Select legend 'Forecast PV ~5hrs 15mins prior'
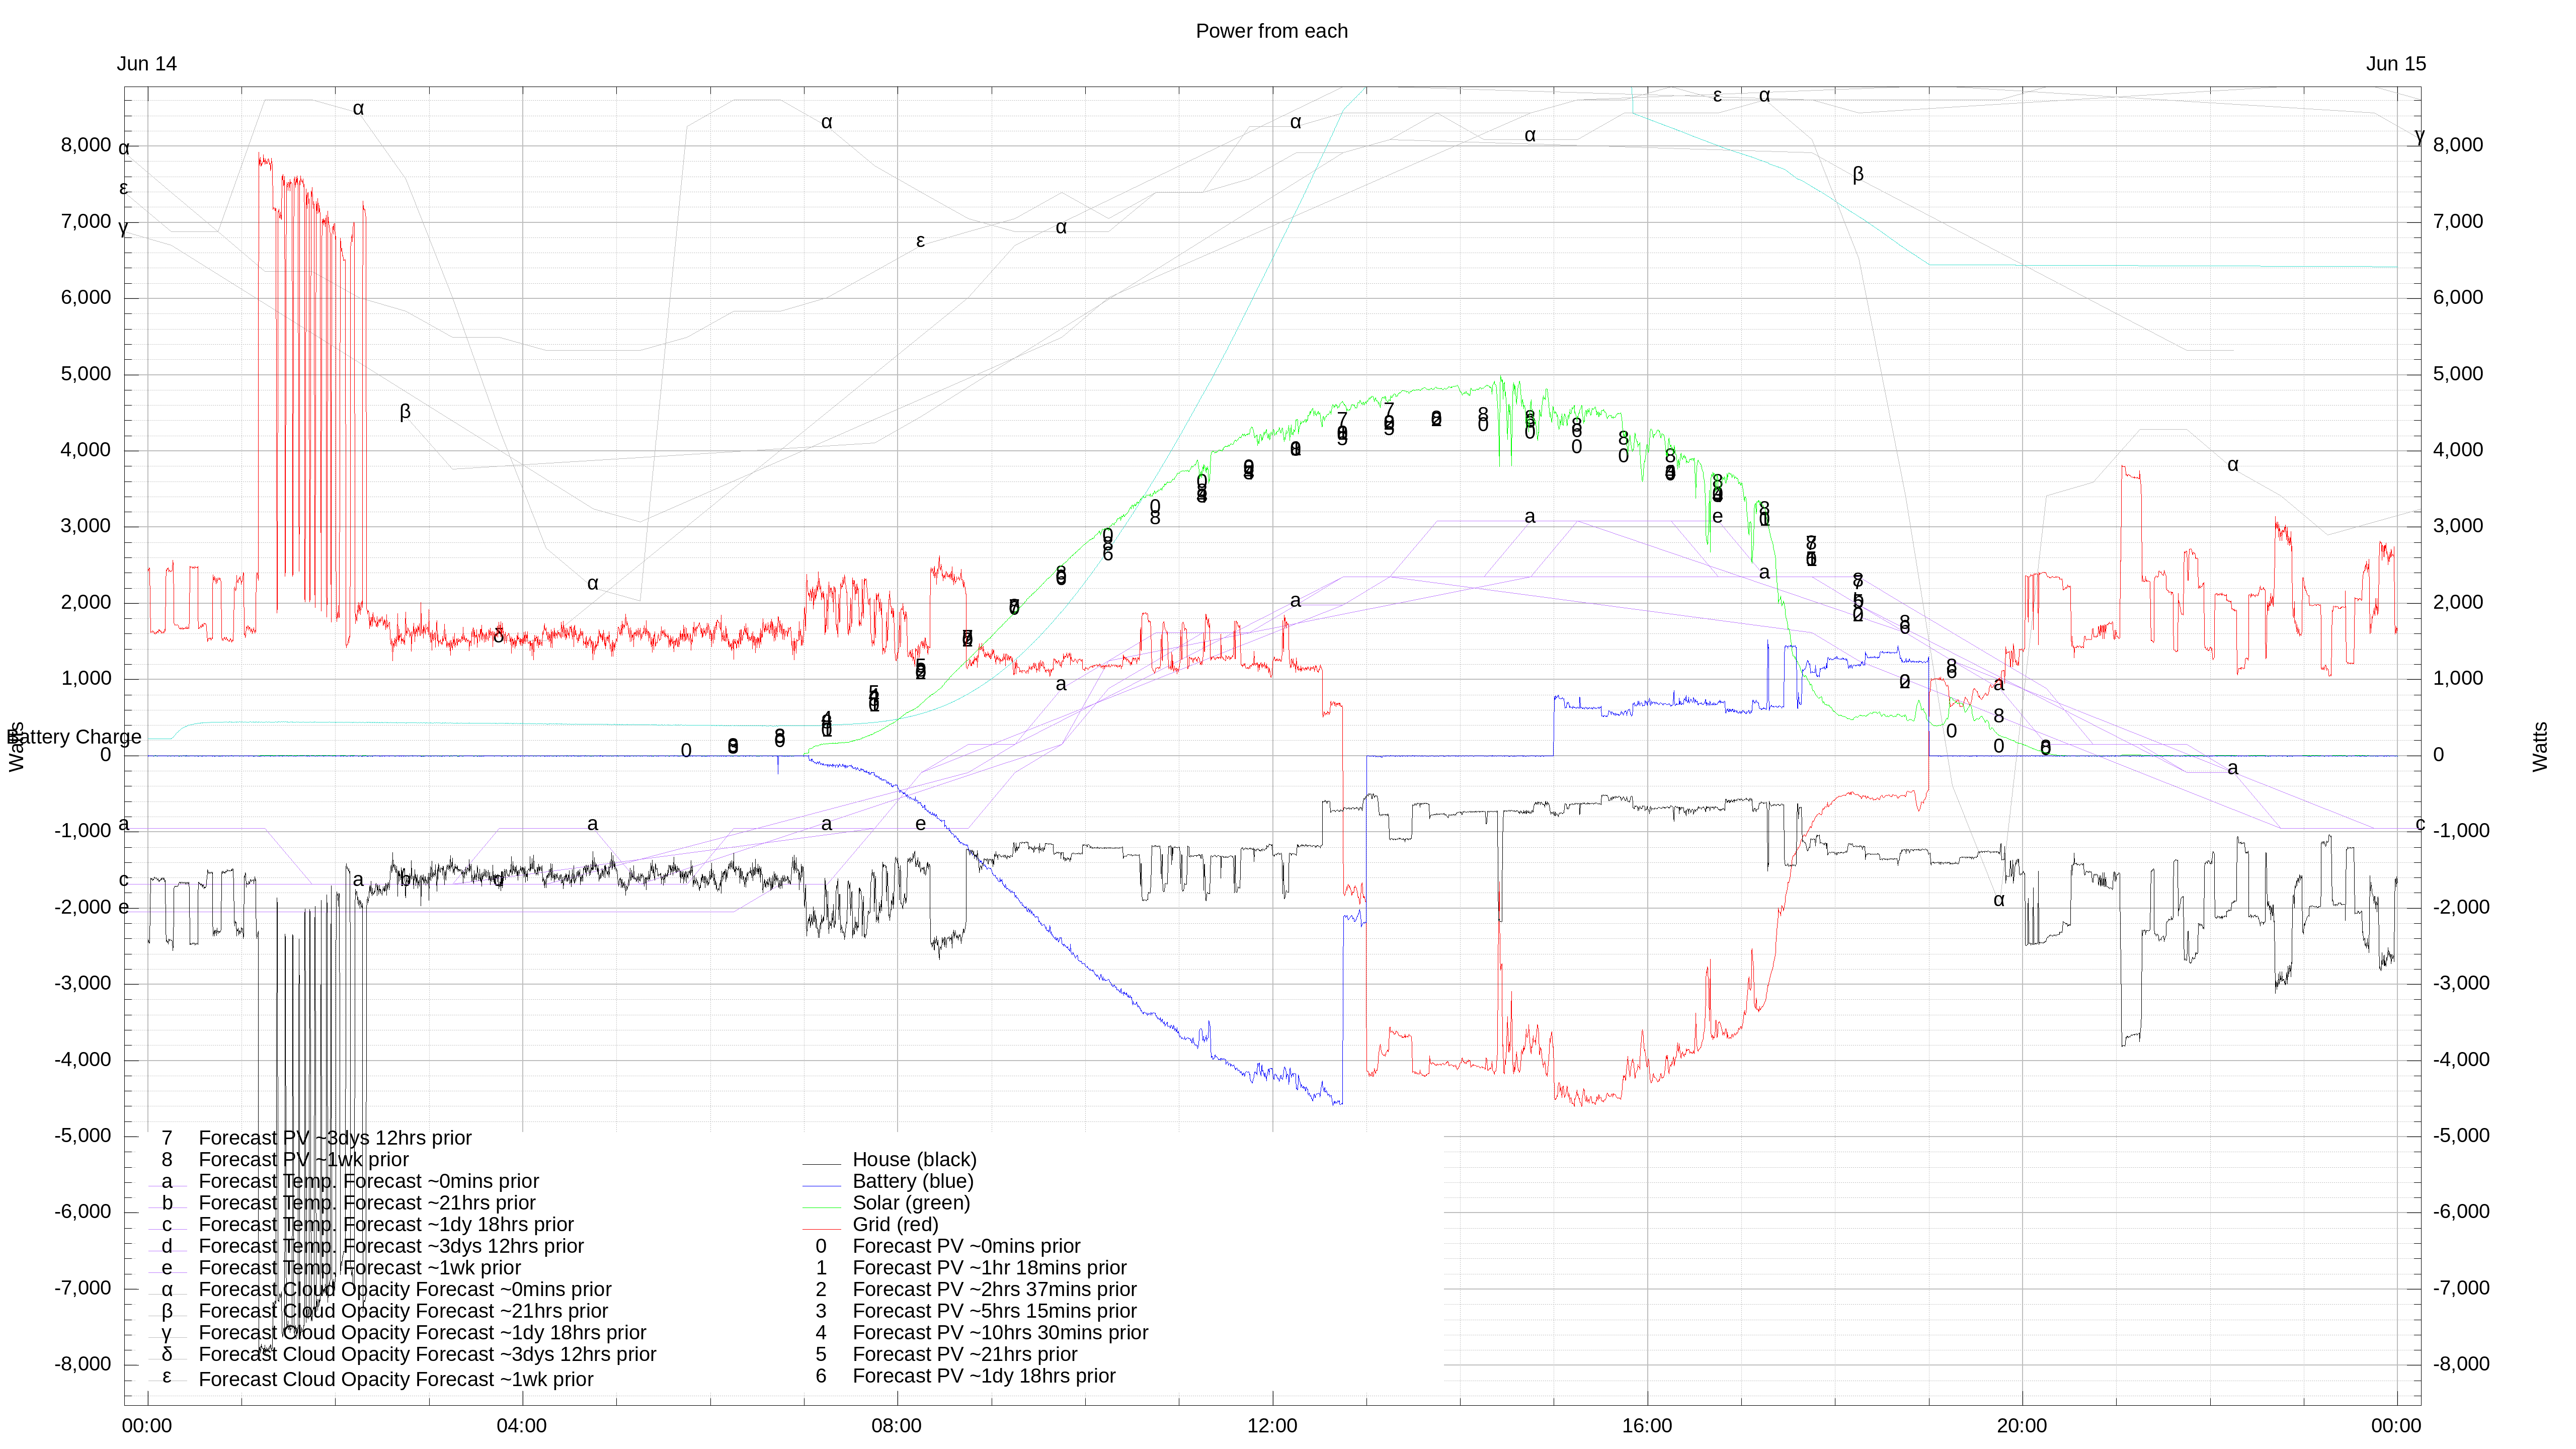This screenshot has width=2576, height=1449. [994, 1312]
